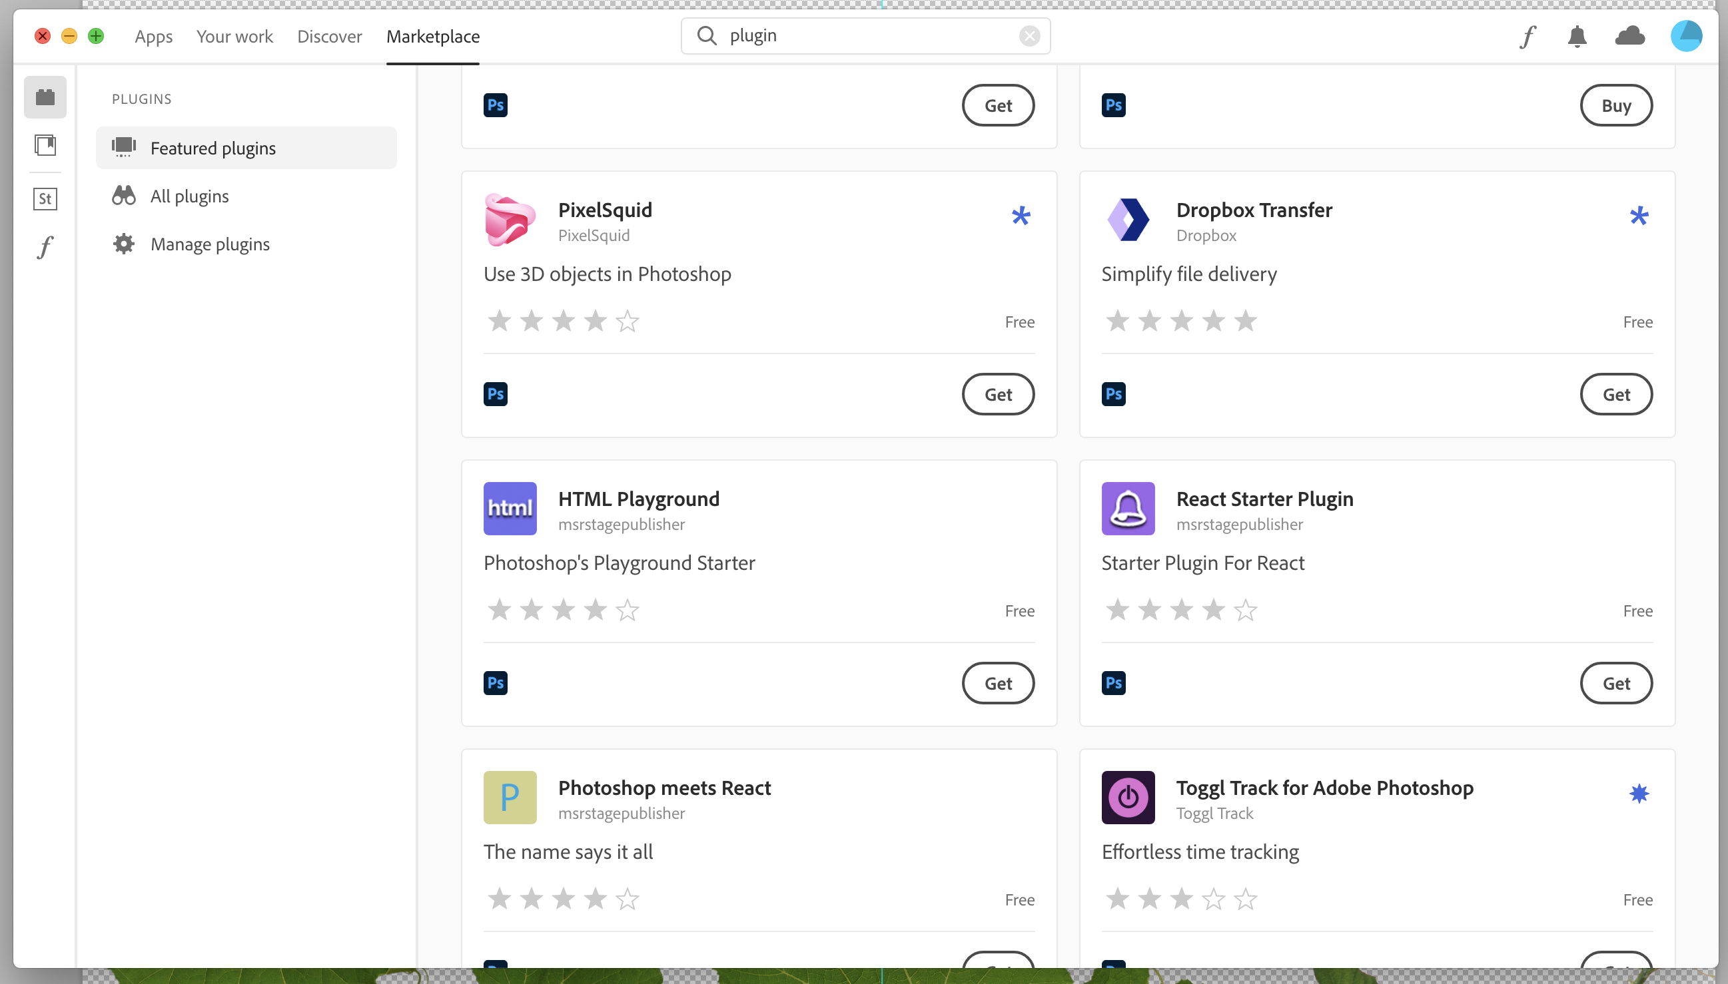Viewport: 1728px width, 984px height.
Task: Open the Photoshop meets React P logo
Action: click(x=510, y=798)
